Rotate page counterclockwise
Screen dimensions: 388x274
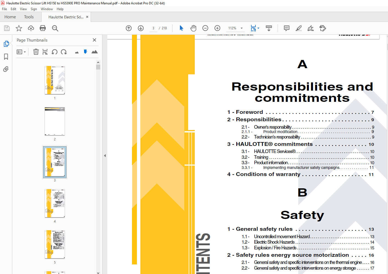pos(54,52)
